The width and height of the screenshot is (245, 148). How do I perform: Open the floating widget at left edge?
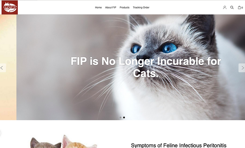0,133
